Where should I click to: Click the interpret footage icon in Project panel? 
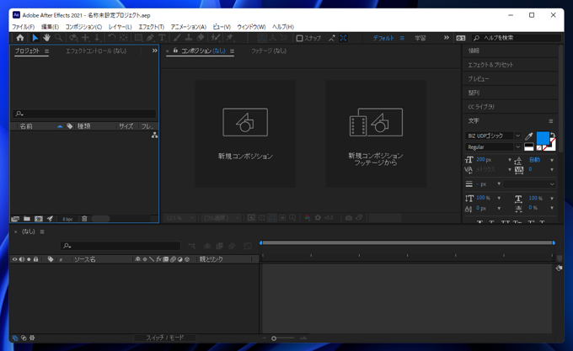[x=15, y=219]
